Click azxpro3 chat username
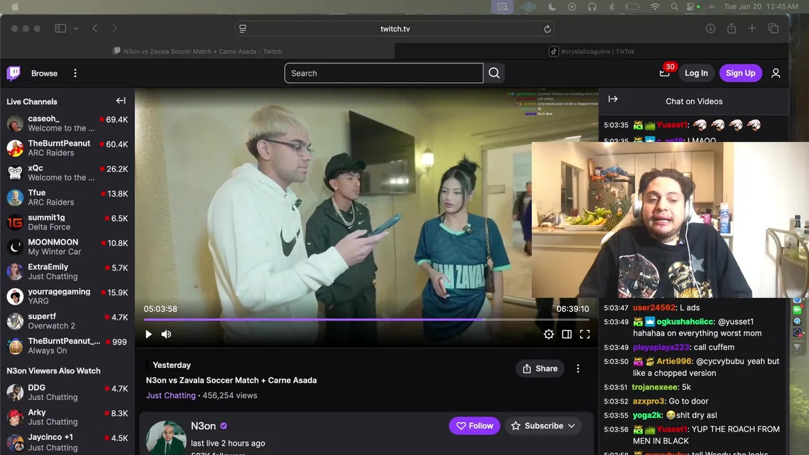The image size is (809, 455). pyautogui.click(x=648, y=401)
